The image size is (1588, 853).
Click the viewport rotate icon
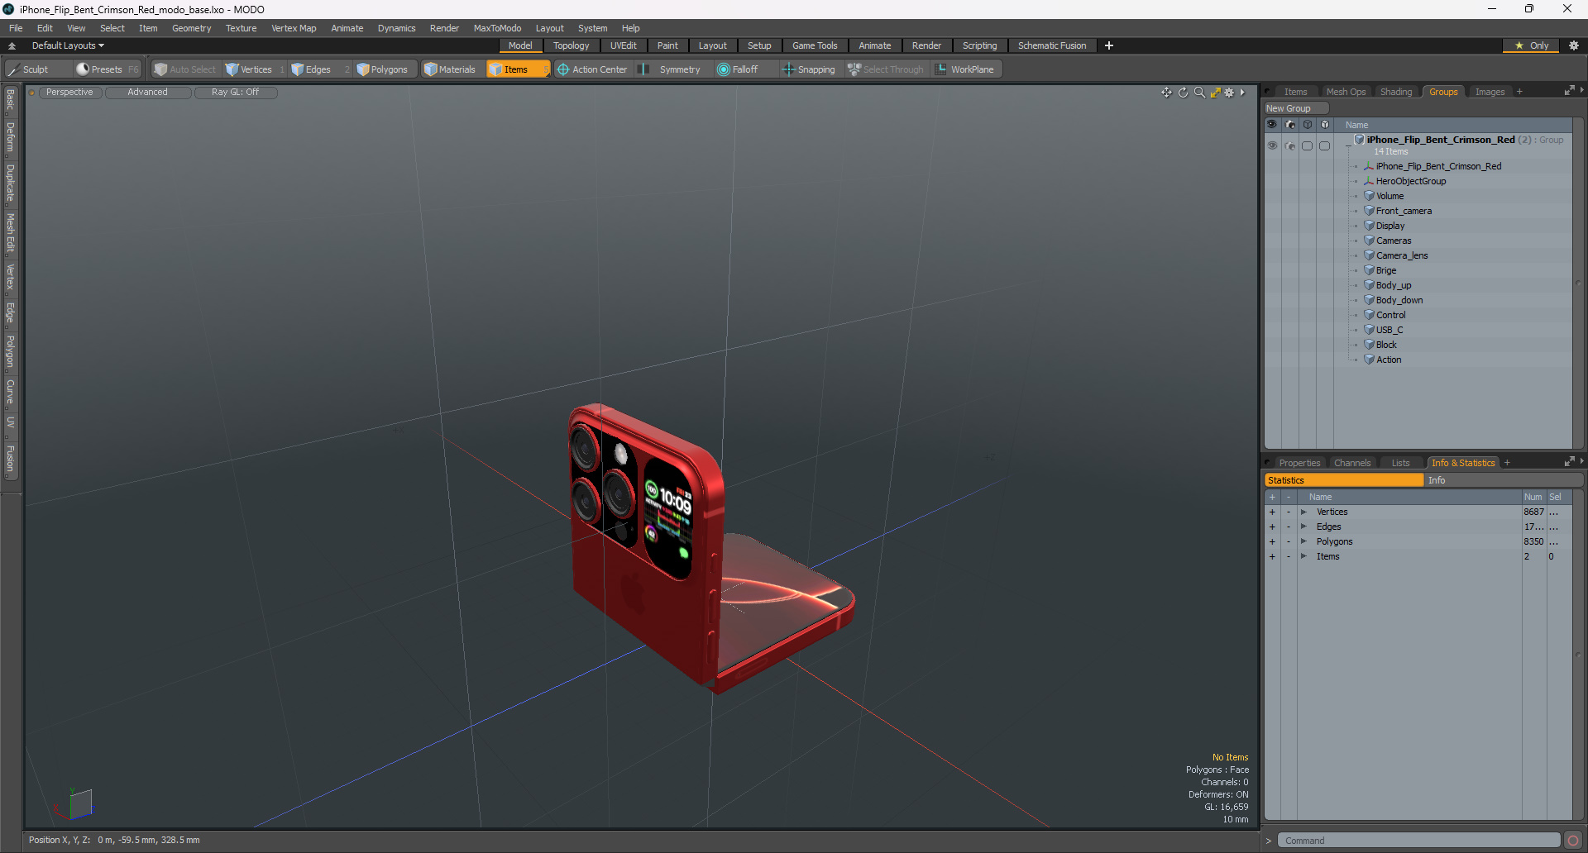[1183, 93]
